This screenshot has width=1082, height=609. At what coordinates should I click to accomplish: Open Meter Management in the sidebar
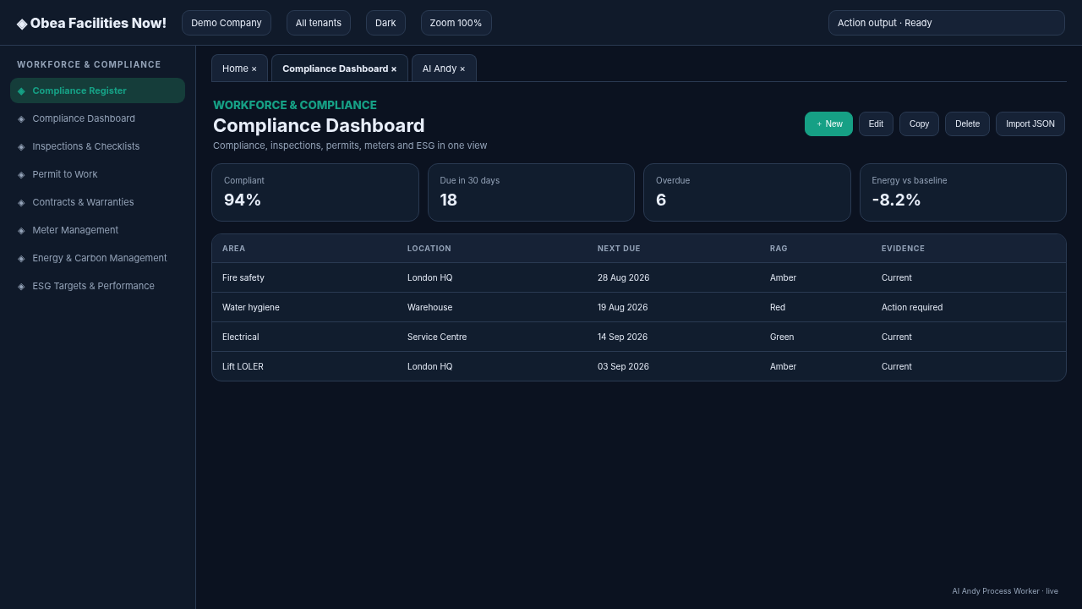point(97,230)
